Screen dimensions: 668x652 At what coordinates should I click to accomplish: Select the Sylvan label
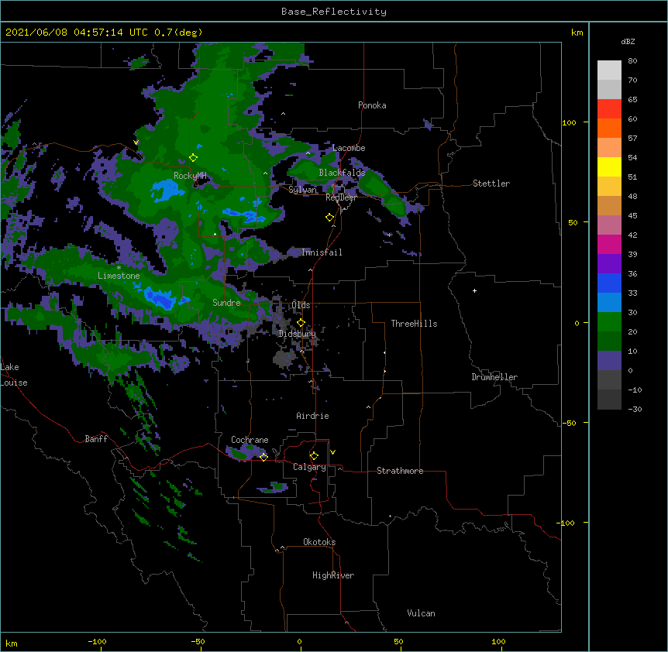302,190
